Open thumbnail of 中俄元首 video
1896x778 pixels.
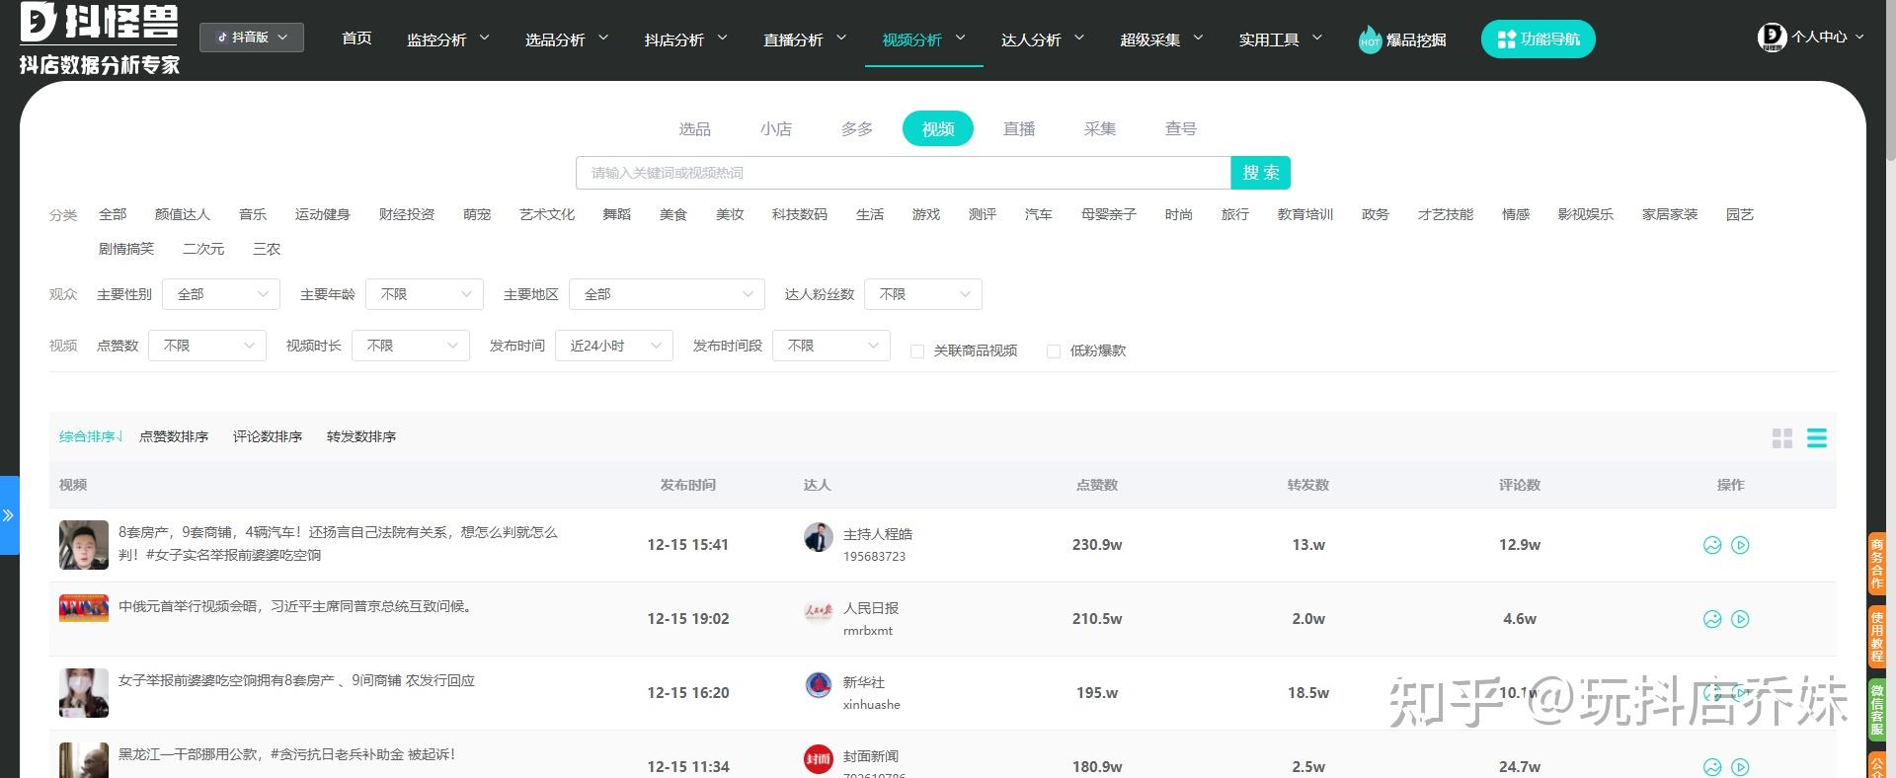(84, 608)
